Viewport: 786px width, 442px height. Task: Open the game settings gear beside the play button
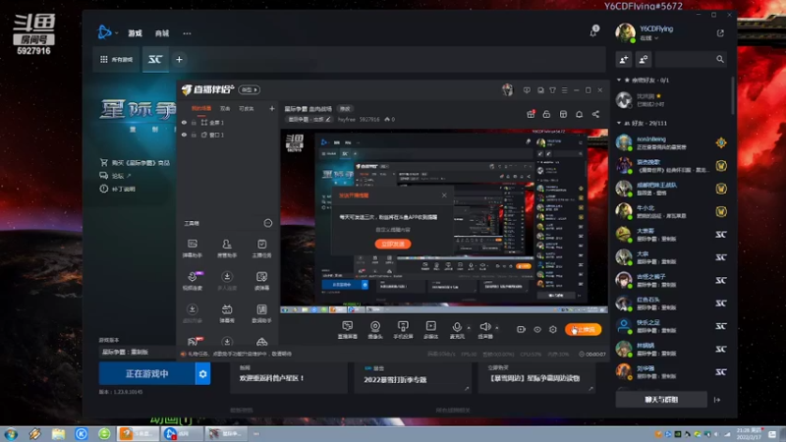pos(202,374)
